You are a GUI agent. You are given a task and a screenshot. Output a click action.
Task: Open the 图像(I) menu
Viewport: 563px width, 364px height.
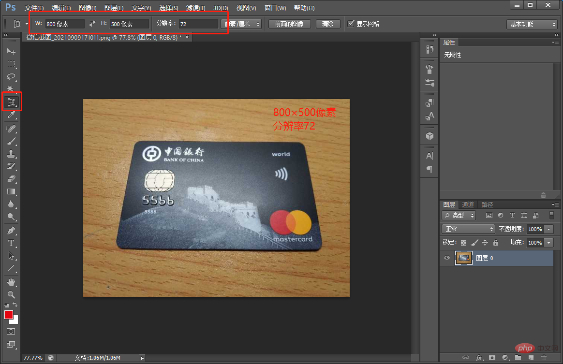pos(88,8)
